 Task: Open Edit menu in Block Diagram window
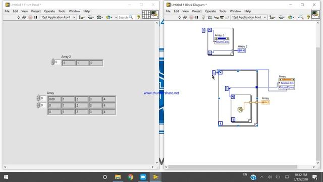point(176,11)
